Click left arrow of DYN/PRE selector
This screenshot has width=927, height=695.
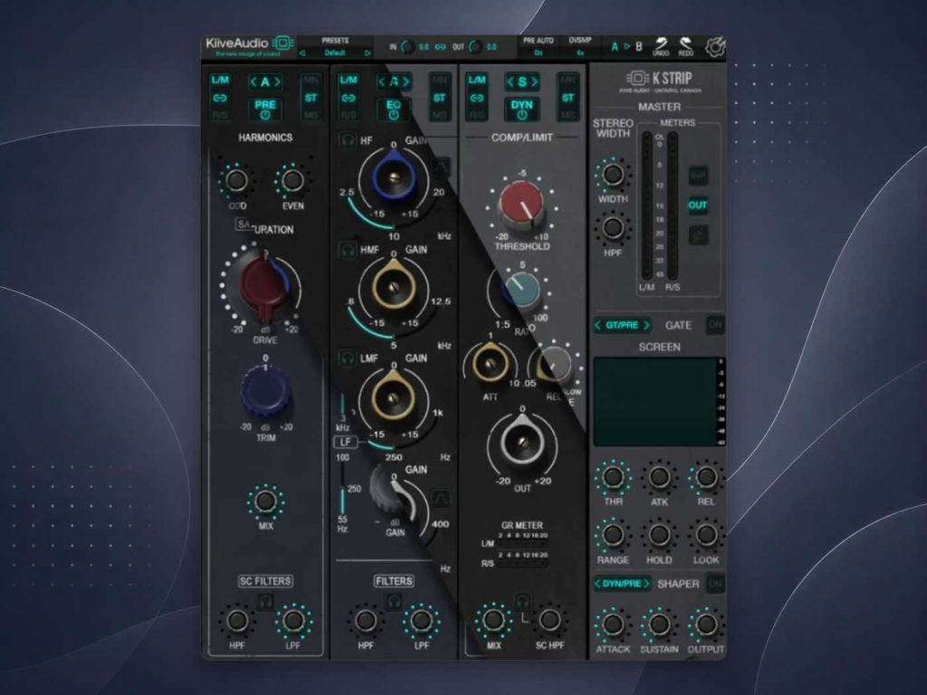597,584
